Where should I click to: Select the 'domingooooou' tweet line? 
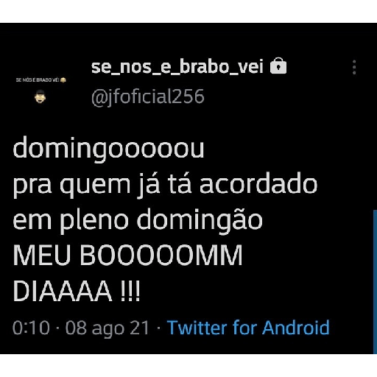point(108,149)
